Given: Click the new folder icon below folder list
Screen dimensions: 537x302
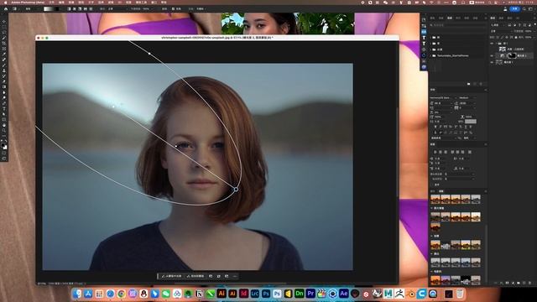Looking at the screenshot, I should (468, 84).
